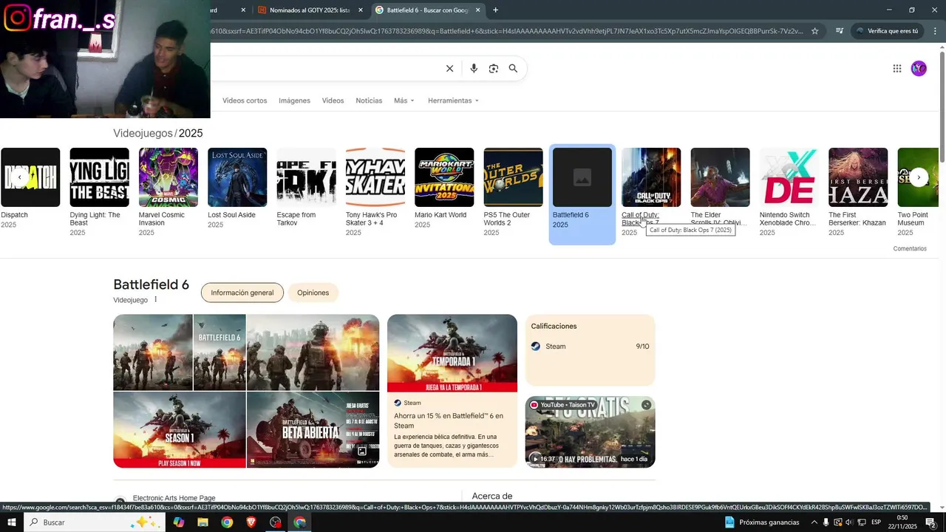Image resolution: width=946 pixels, height=532 pixels.
Task: Expand the Herramientas dropdown
Action: 453,100
